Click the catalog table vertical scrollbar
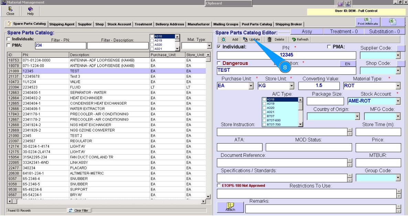Image resolution: width=408 pixels, height=216 pixels. pyautogui.click(x=208, y=127)
